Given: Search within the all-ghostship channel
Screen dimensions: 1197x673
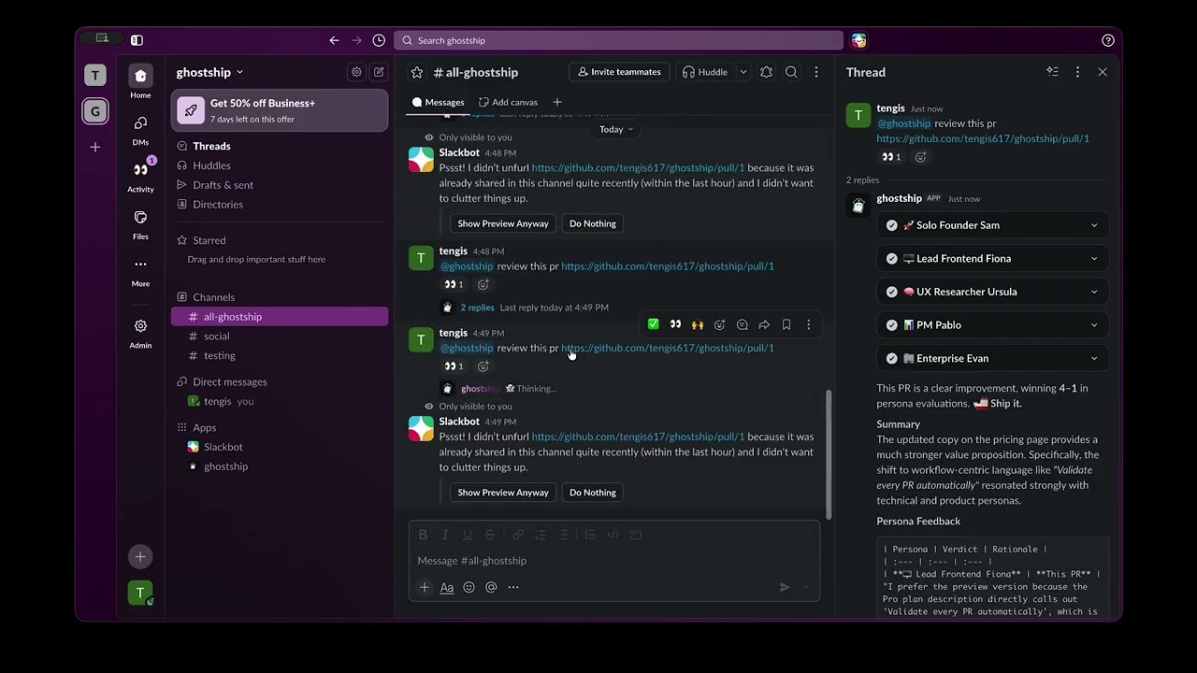Looking at the screenshot, I should click(x=791, y=72).
